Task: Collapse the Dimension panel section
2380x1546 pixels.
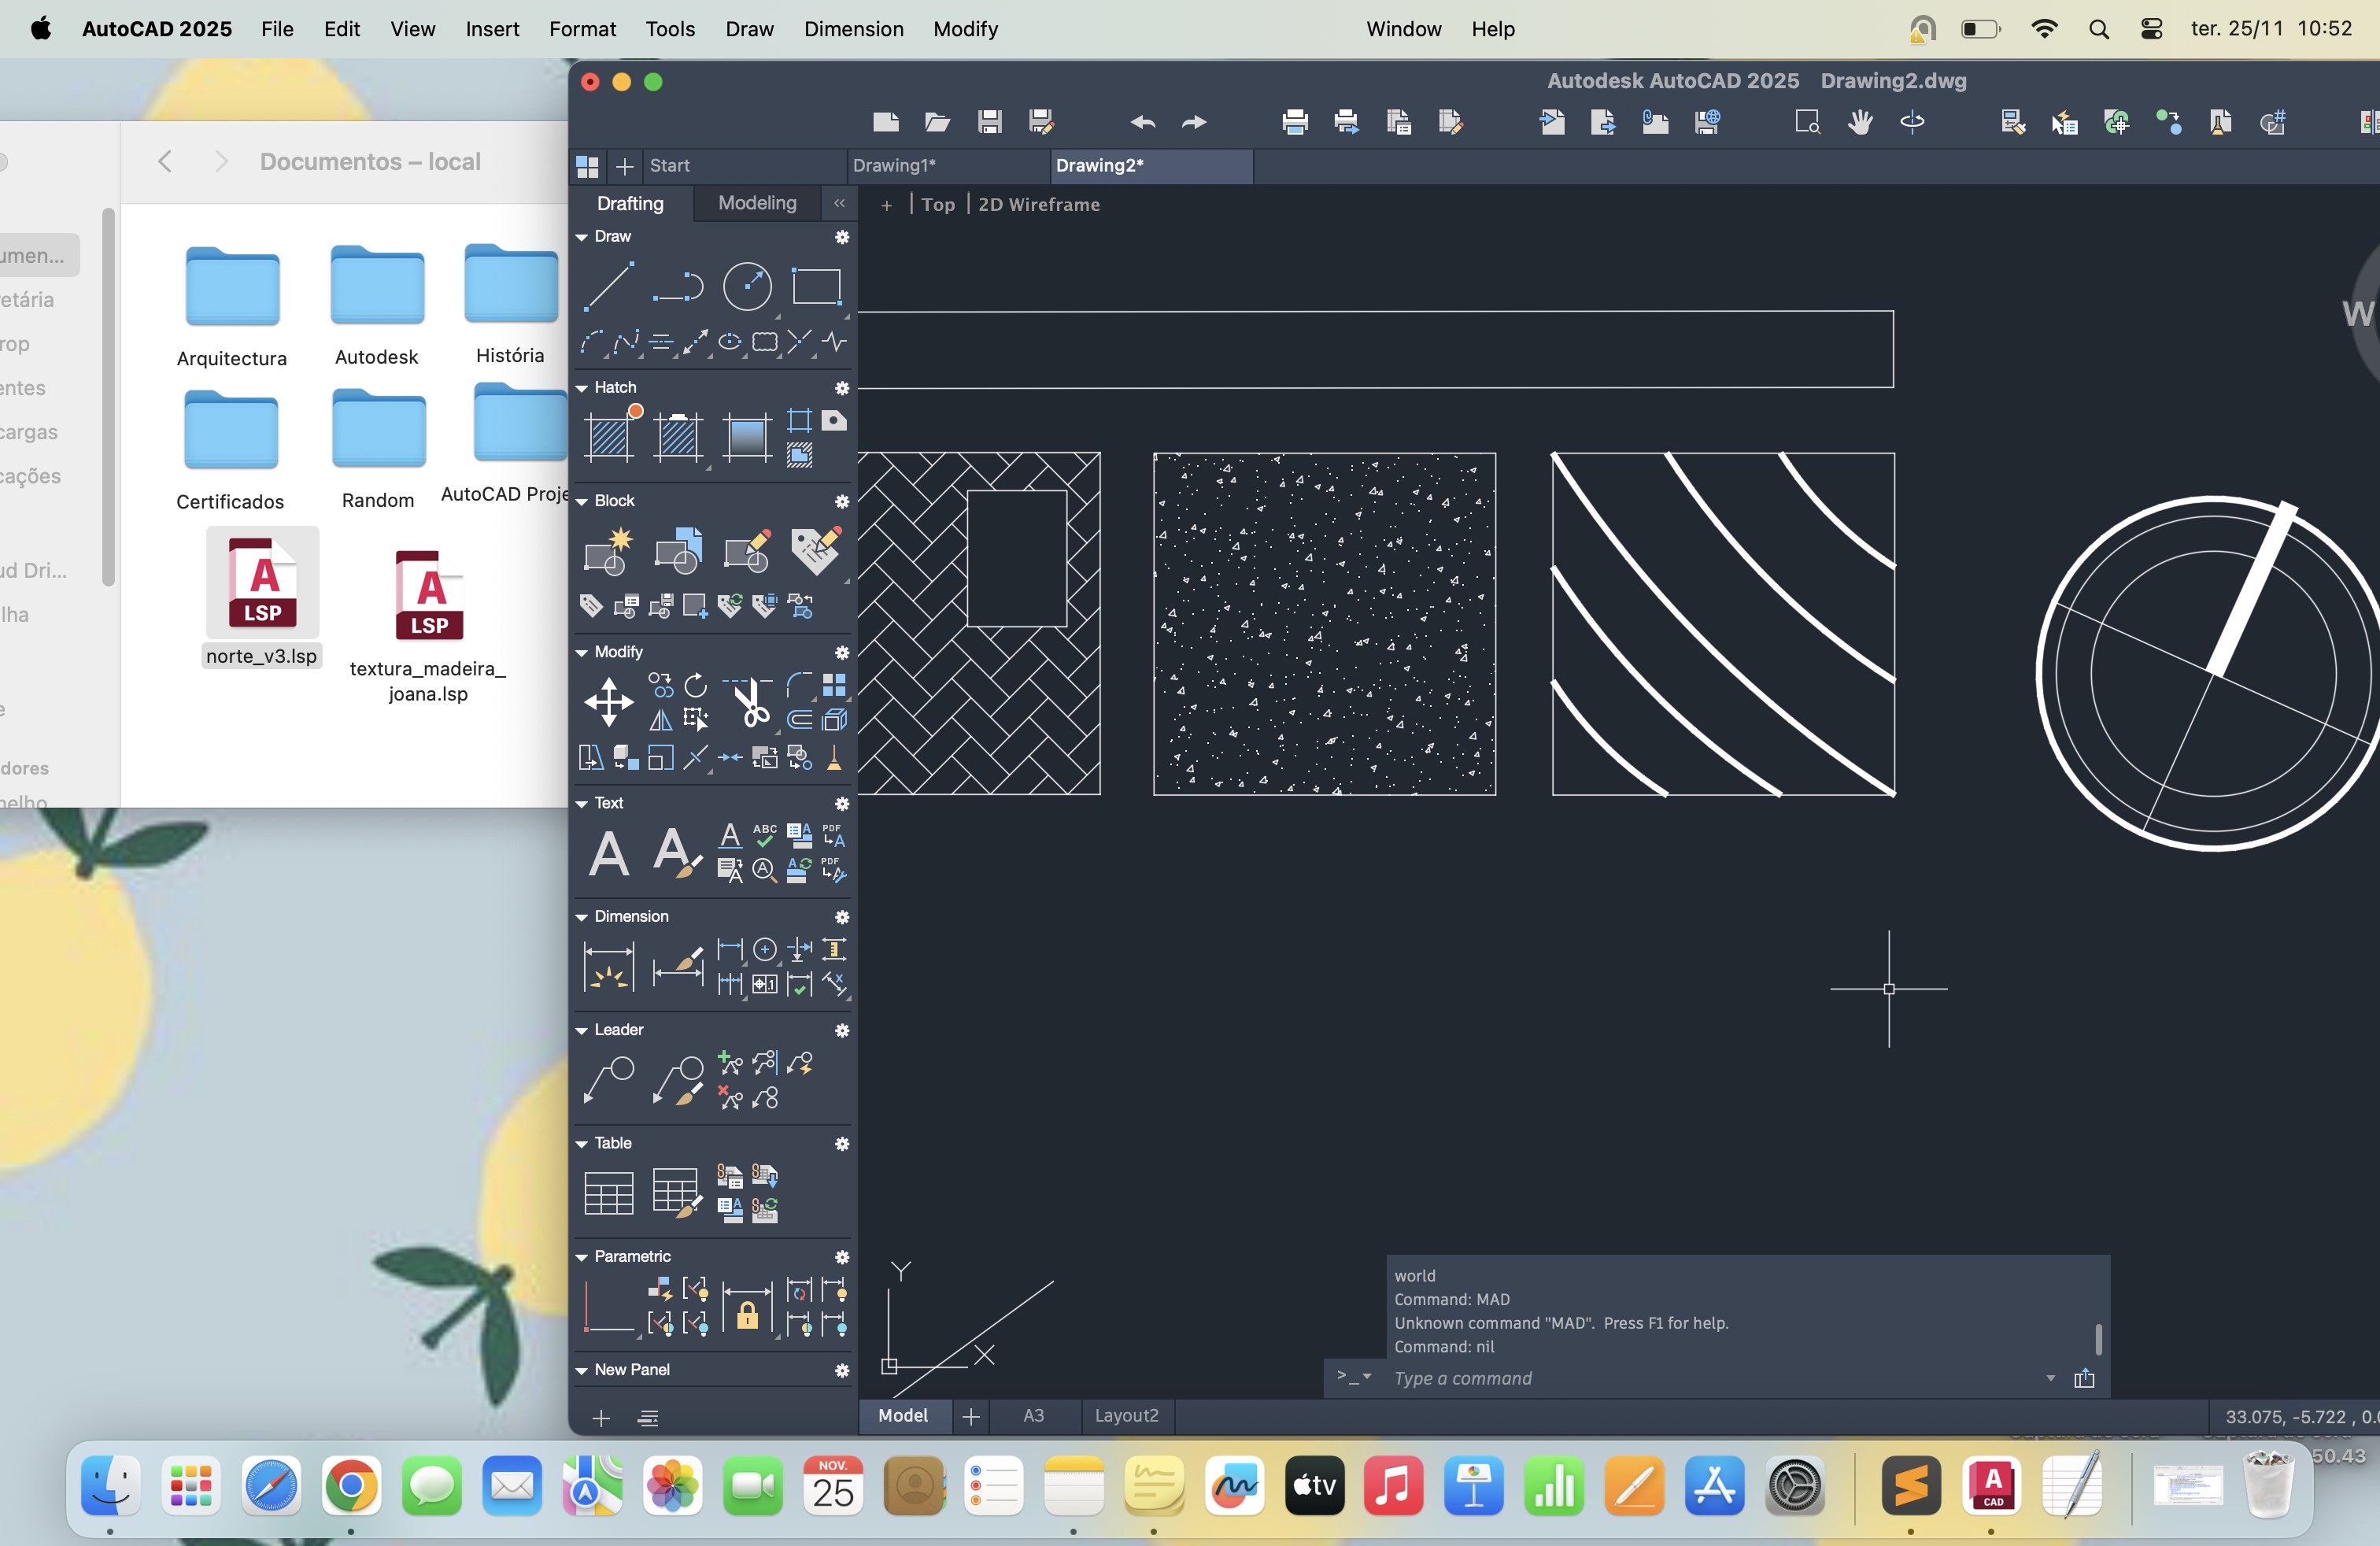Action: tap(582, 917)
